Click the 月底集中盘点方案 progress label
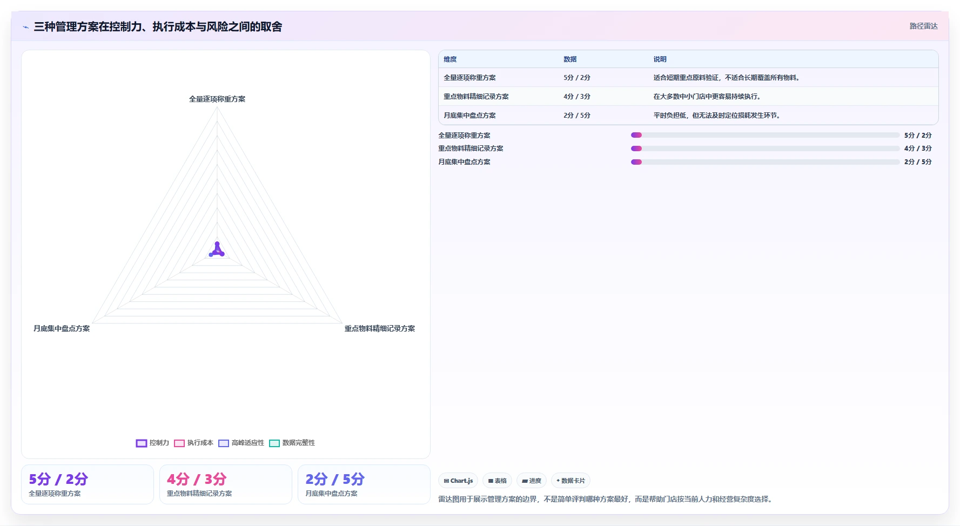This screenshot has height=526, width=960. coord(464,162)
